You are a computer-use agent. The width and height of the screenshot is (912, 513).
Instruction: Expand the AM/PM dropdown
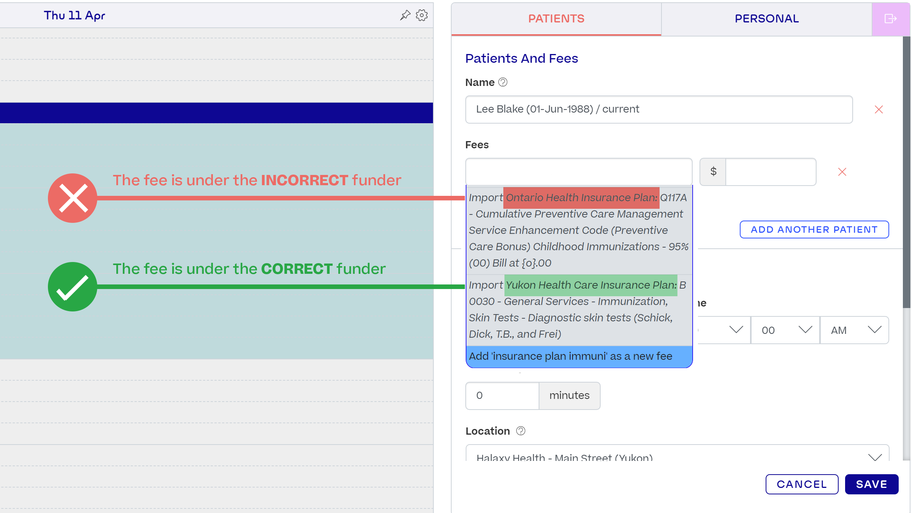(855, 330)
